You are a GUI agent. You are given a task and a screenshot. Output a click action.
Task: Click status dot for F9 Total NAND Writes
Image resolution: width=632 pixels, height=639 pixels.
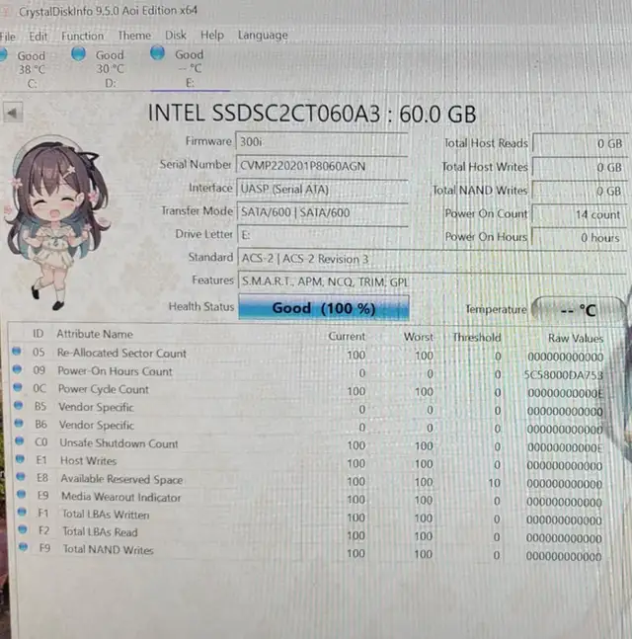point(24,547)
